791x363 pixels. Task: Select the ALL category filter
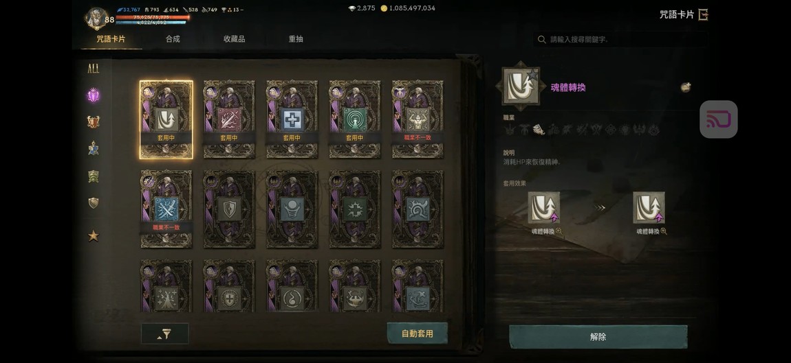tap(94, 69)
